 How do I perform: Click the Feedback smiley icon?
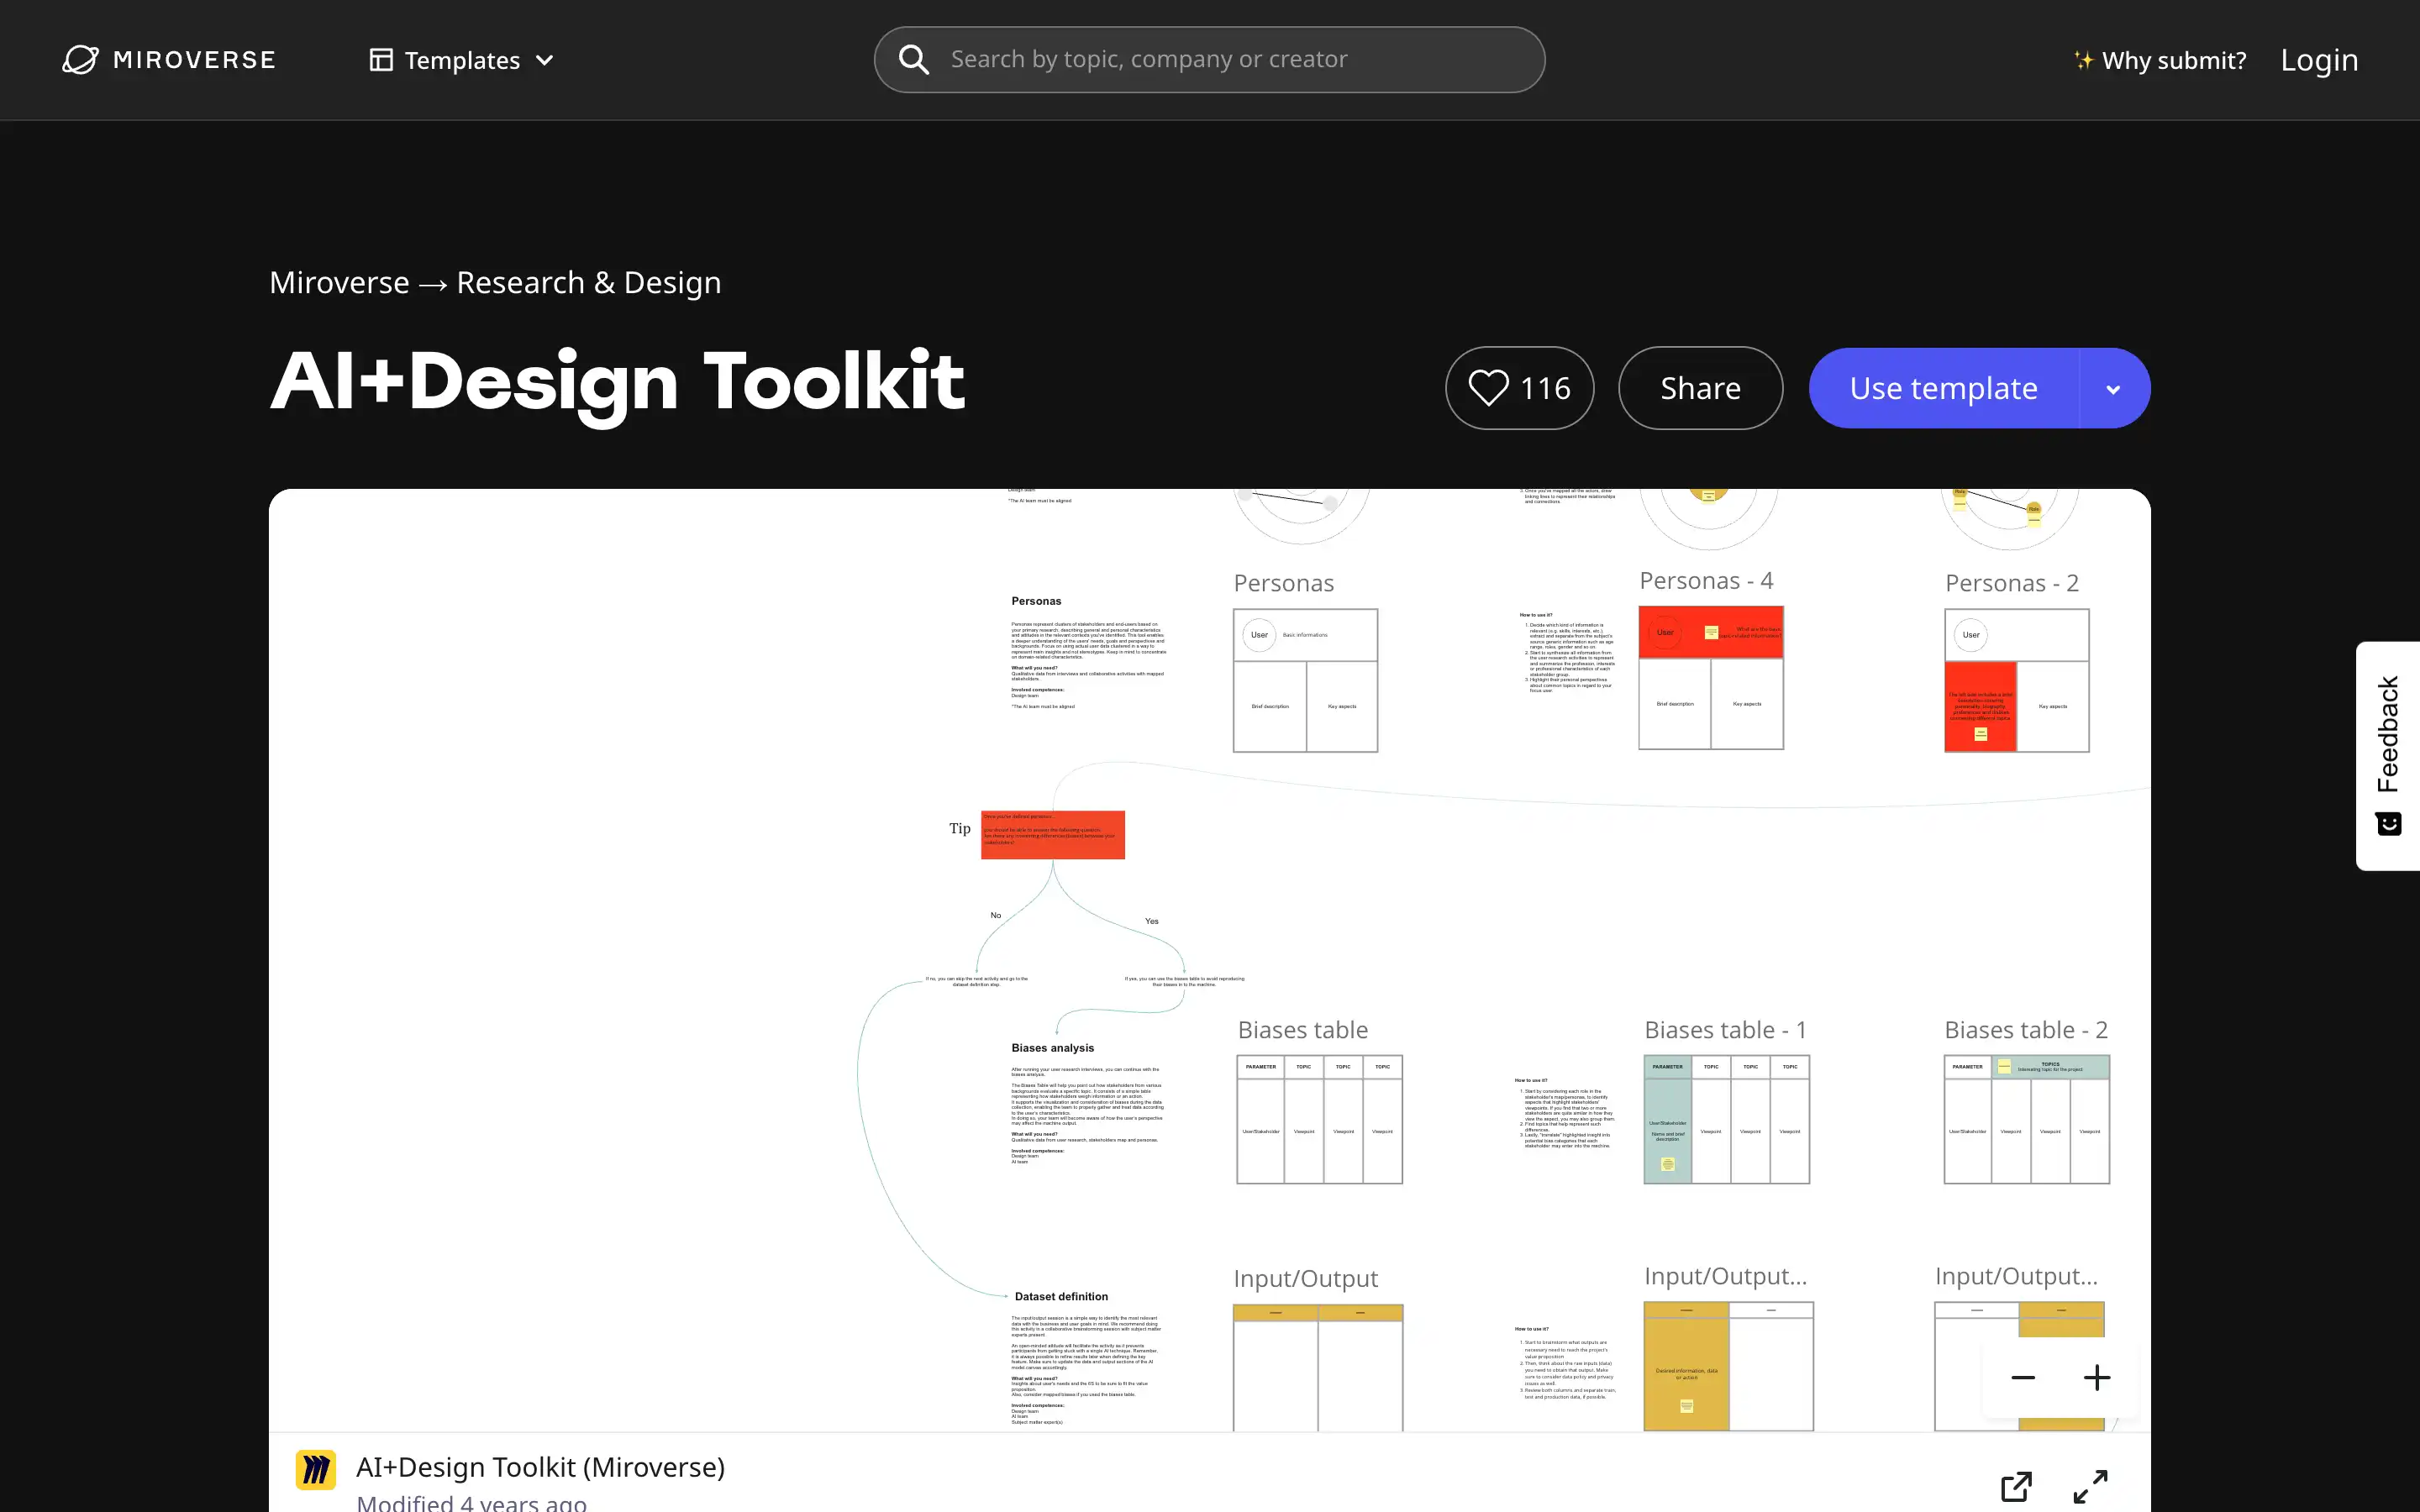(2388, 824)
